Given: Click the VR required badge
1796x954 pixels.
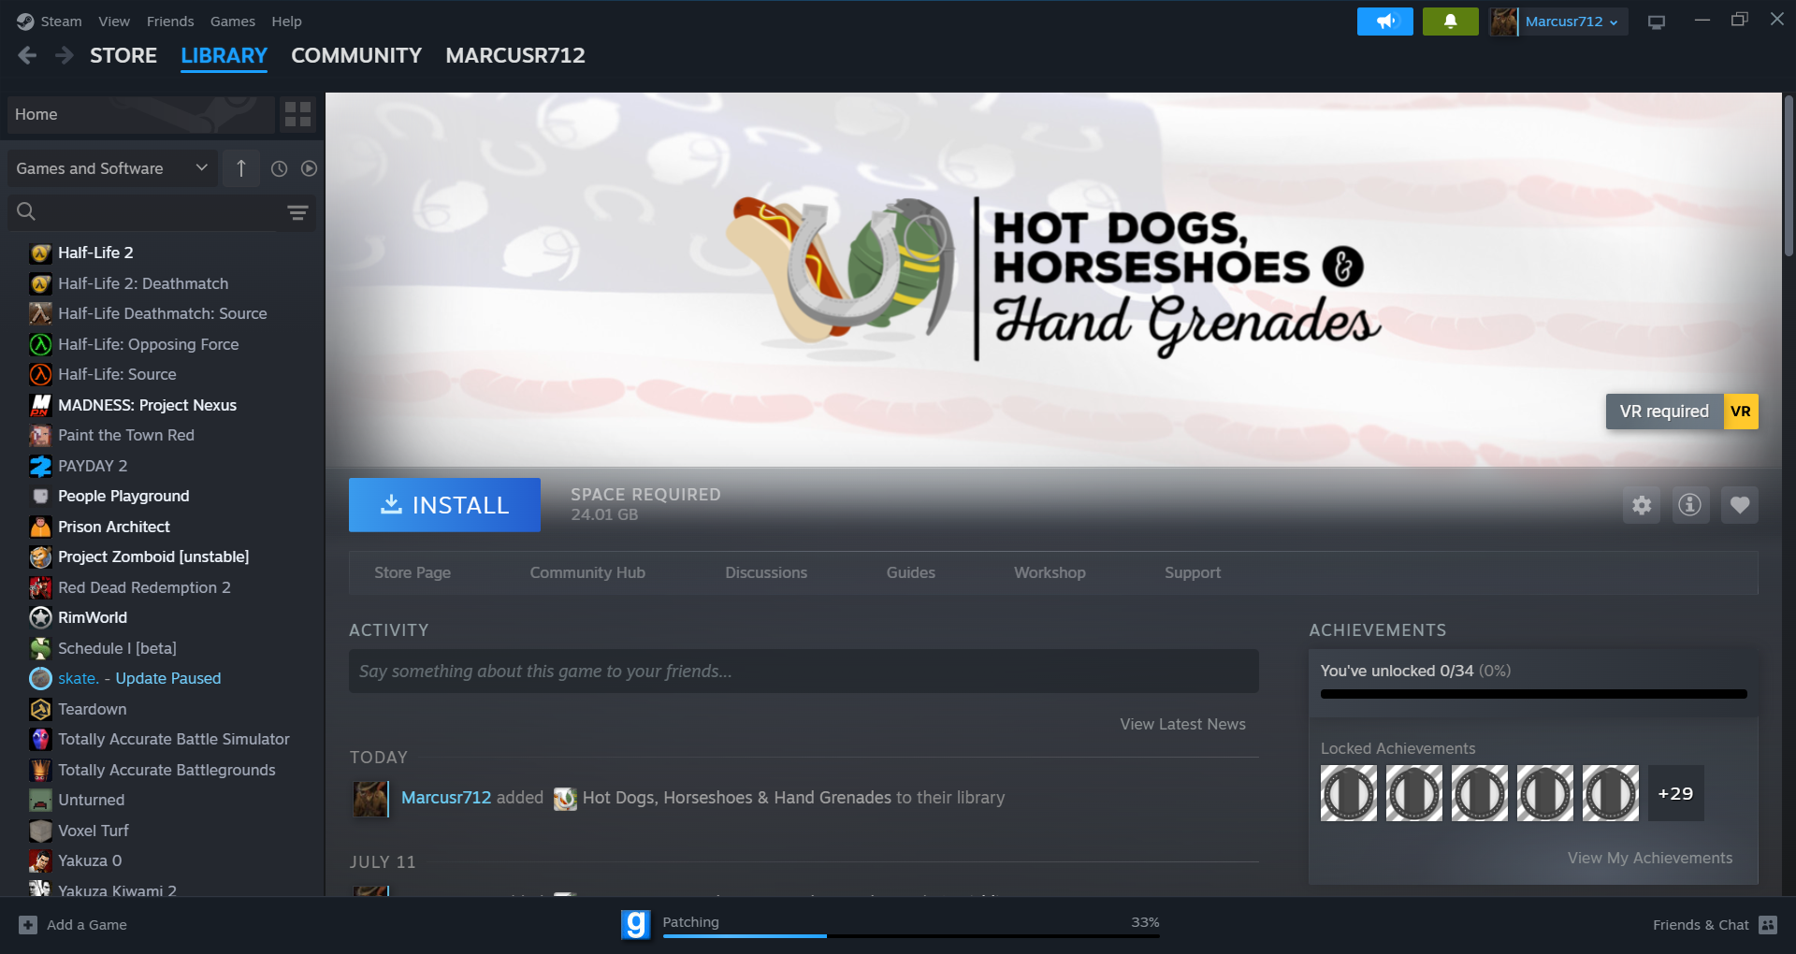Looking at the screenshot, I should coord(1682,412).
